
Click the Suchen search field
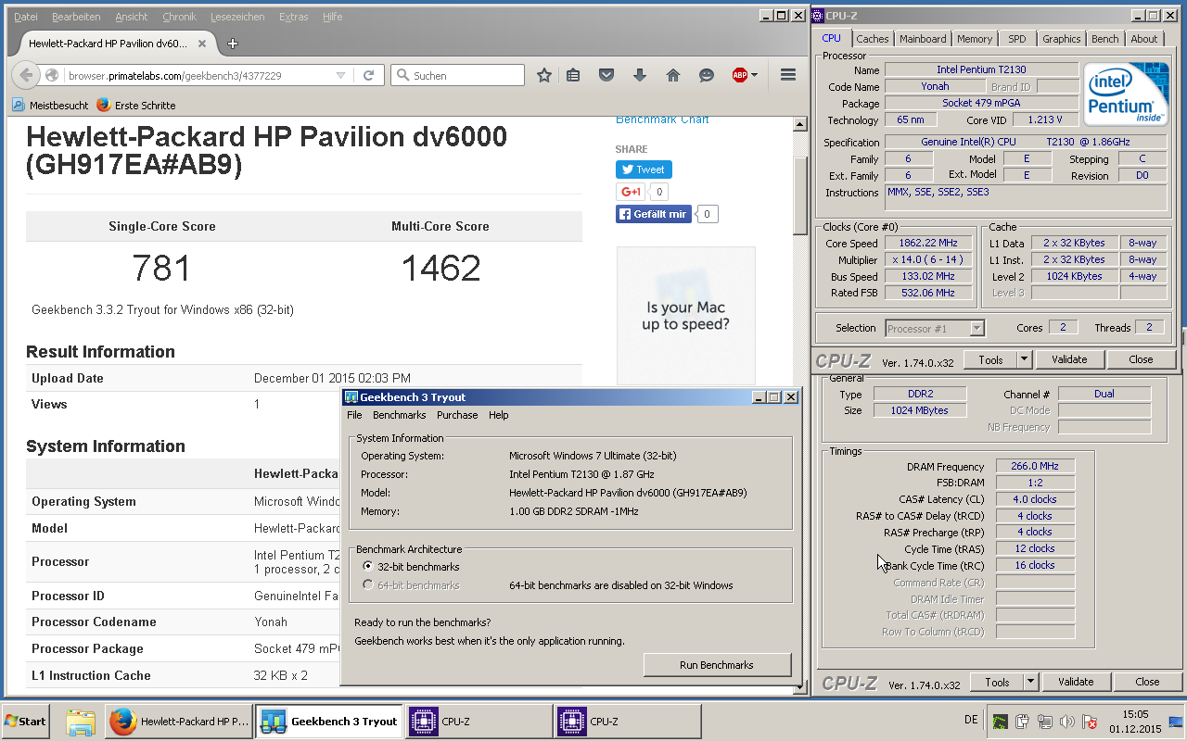pyautogui.click(x=458, y=75)
